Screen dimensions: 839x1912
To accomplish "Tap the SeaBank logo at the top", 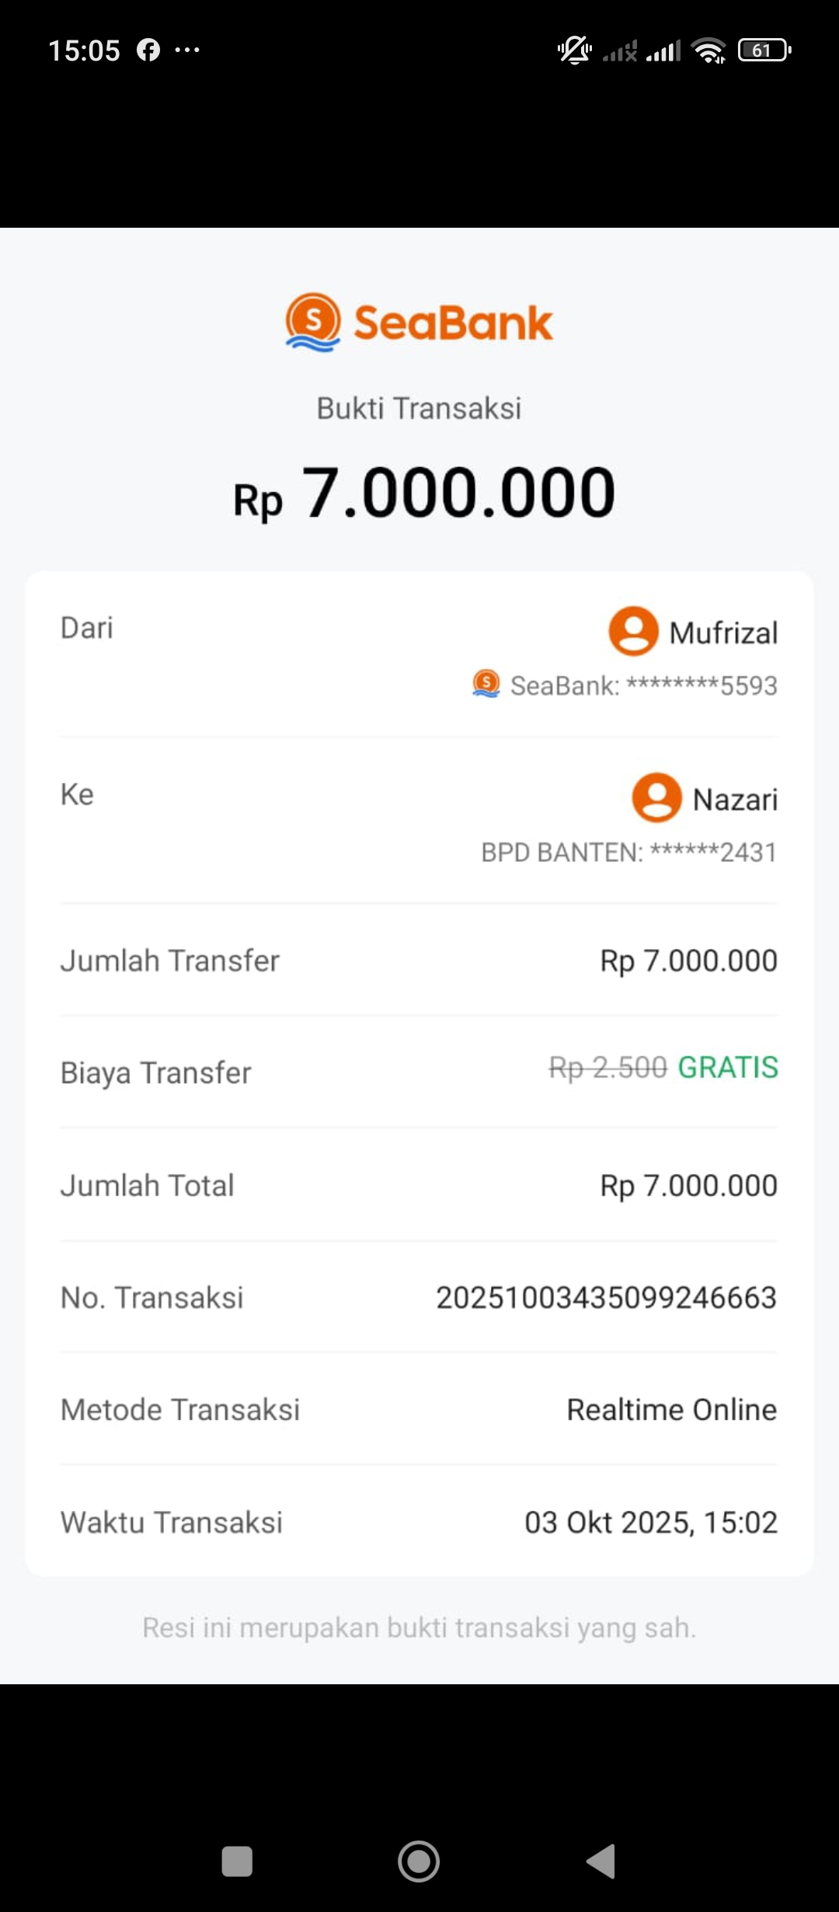I will click(x=419, y=322).
